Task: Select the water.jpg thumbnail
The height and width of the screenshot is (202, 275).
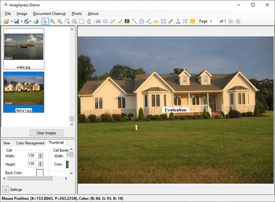Action: pyautogui.click(x=24, y=49)
